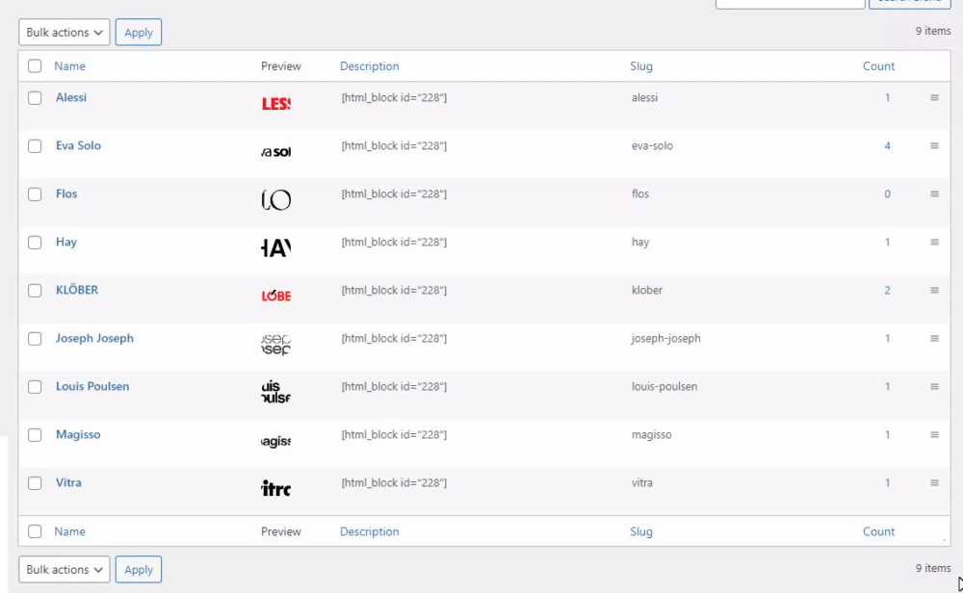The image size is (963, 593).
Task: Open the Eva Solo brand link
Action: 78,145
